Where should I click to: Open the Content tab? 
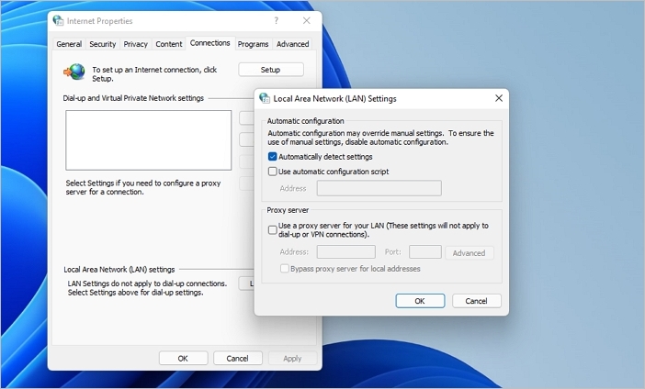pos(169,44)
